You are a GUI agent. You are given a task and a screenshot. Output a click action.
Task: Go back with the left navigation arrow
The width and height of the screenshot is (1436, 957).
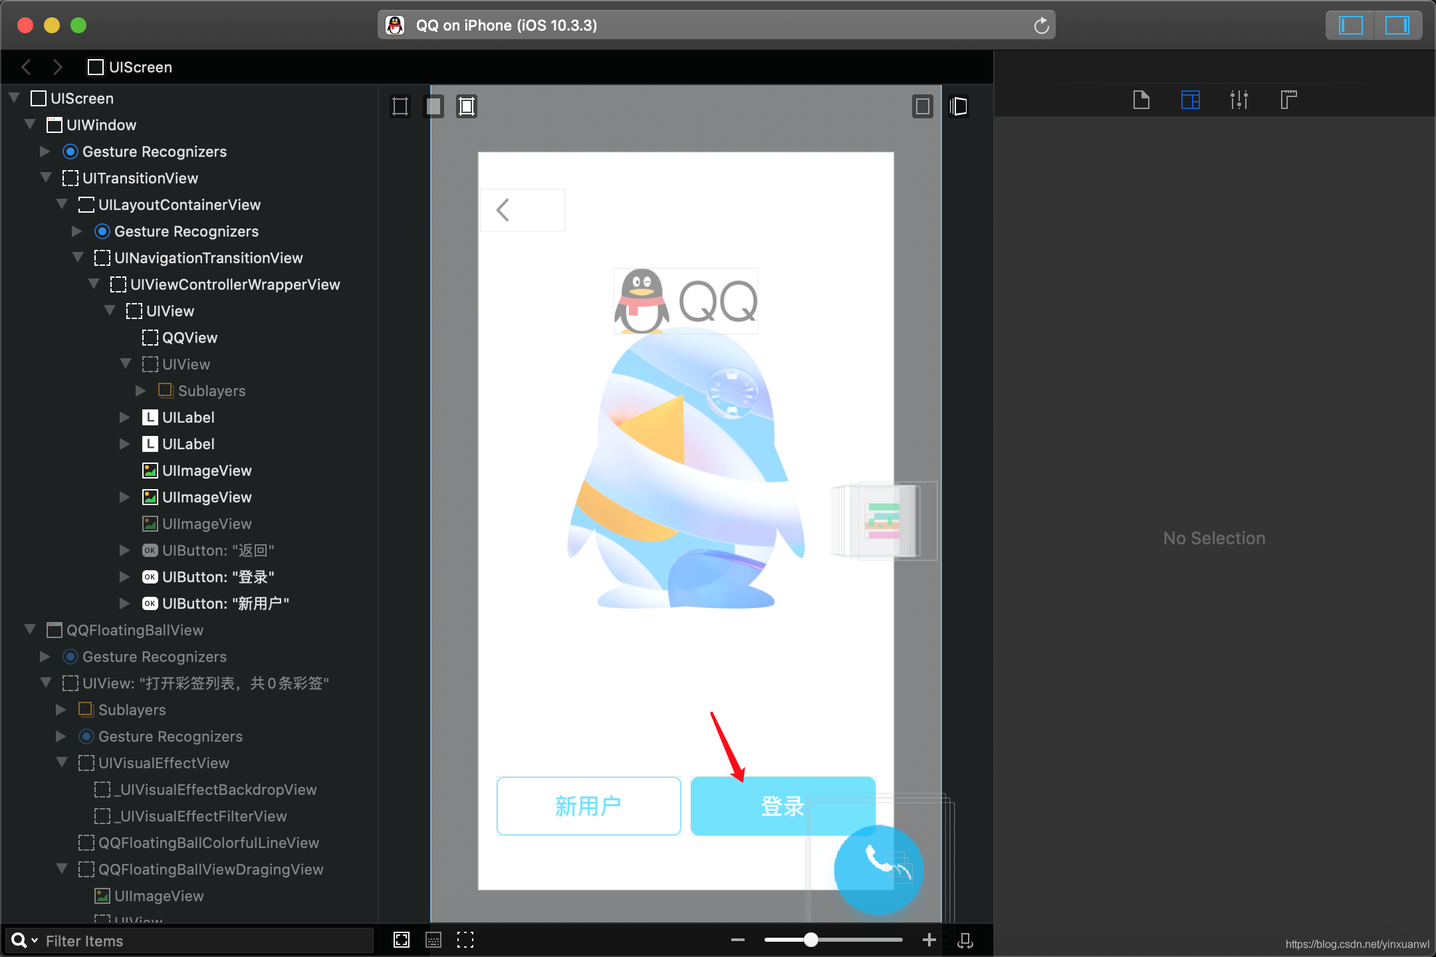point(27,67)
